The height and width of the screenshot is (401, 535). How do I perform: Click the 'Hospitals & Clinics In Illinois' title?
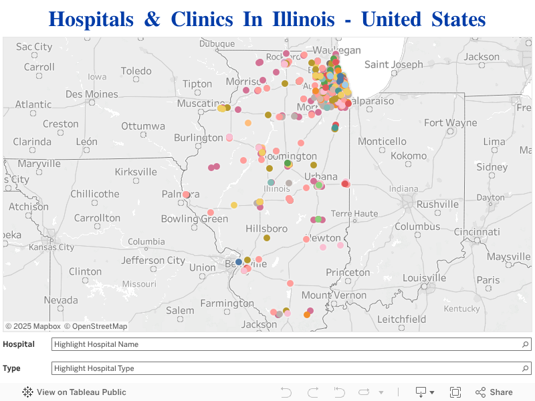267,19
